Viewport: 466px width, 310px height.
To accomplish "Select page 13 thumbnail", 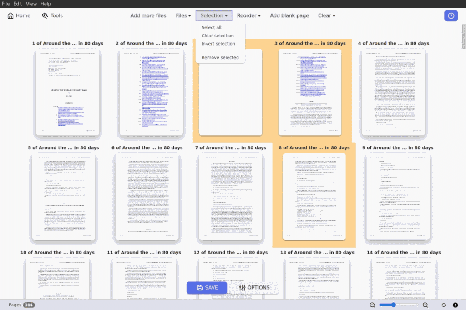I will coord(317,279).
